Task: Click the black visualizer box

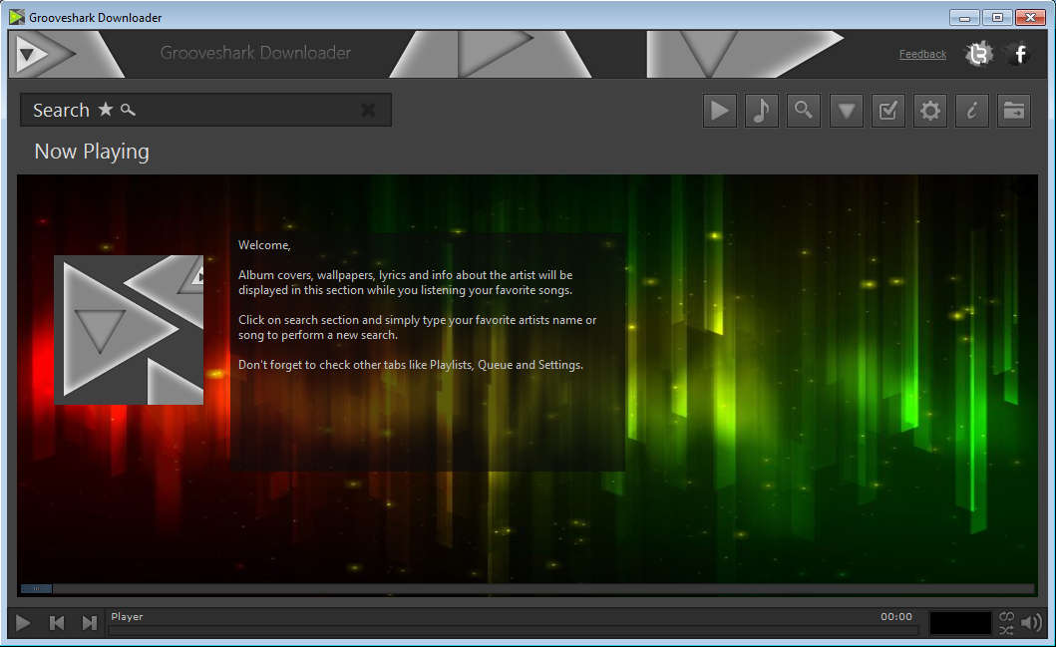Action: (959, 623)
